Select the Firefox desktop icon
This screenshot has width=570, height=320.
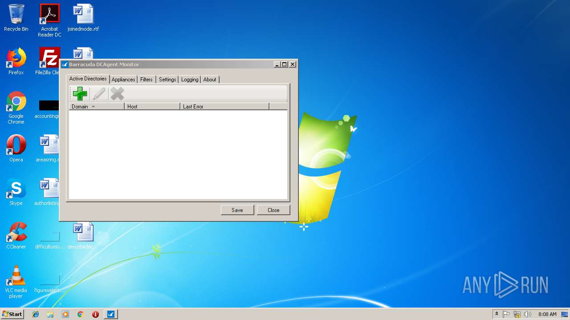point(16,61)
